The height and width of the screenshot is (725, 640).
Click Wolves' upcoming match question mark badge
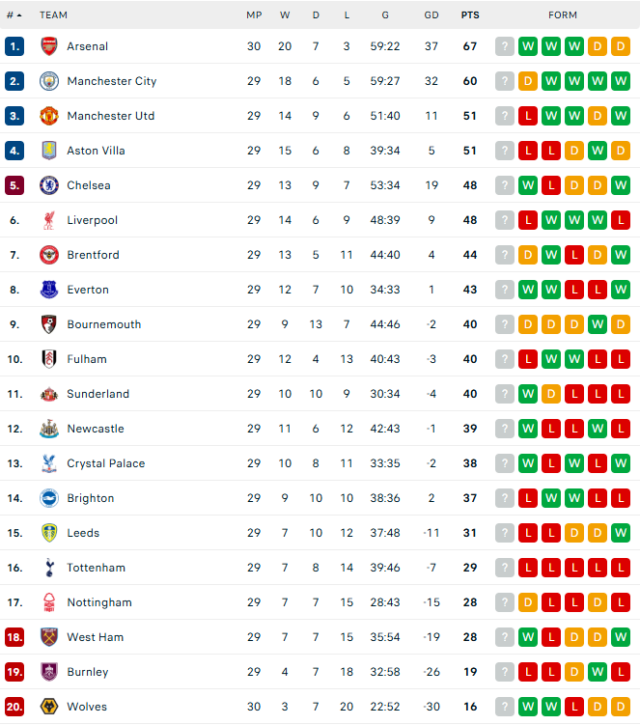click(505, 707)
